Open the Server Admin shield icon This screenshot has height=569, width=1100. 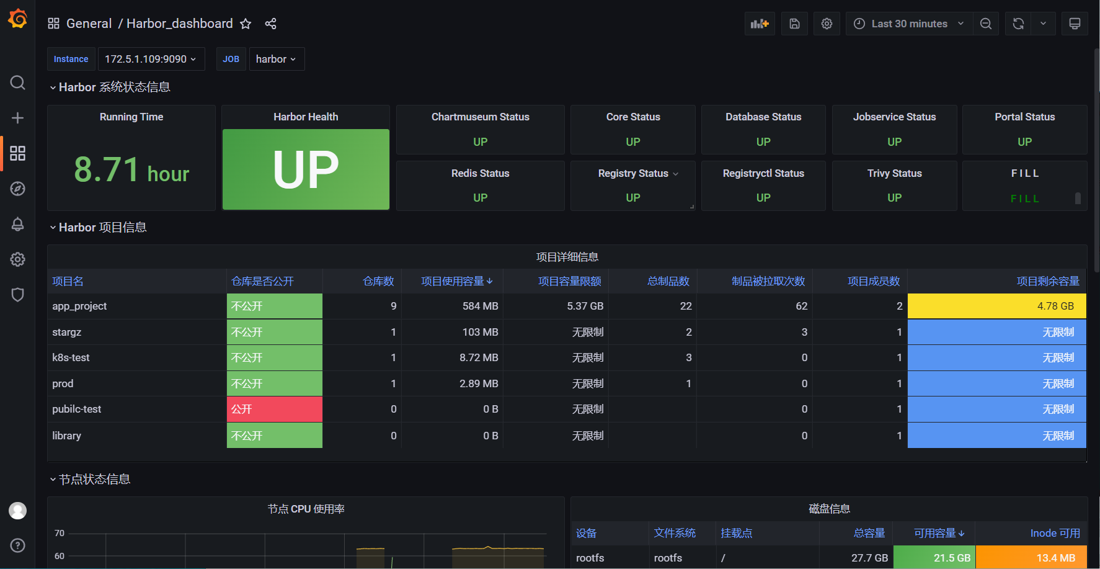point(17,295)
